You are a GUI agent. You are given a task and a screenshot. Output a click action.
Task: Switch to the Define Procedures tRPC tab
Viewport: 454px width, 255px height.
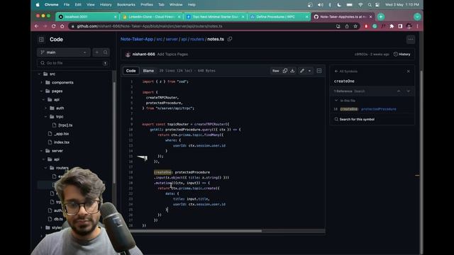pos(279,17)
